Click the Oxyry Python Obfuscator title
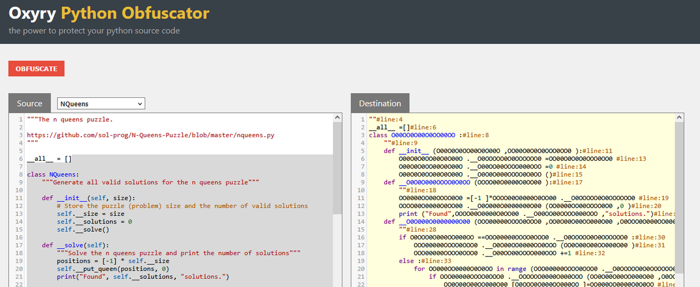Viewport: 700px width, 287px height. [109, 13]
